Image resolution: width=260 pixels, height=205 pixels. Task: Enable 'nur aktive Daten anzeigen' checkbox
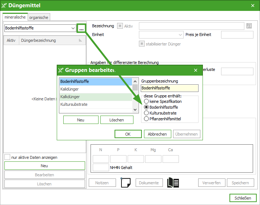(7, 157)
